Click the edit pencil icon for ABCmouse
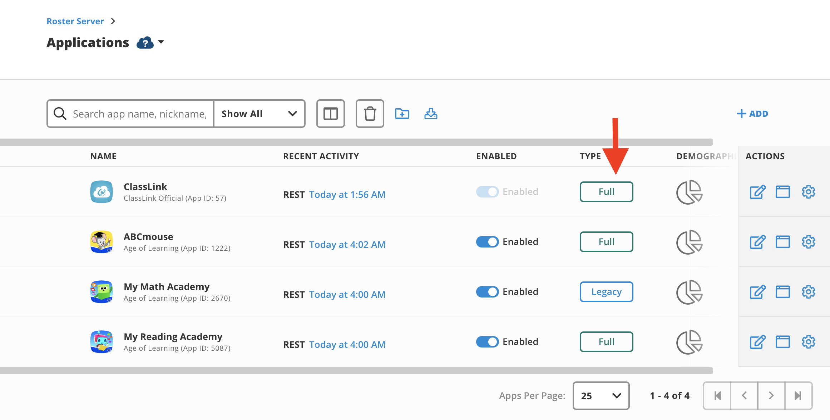 758,242
